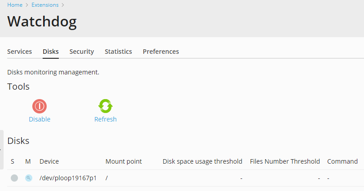
Task: Sort by the Device column header
Action: pyautogui.click(x=49, y=161)
